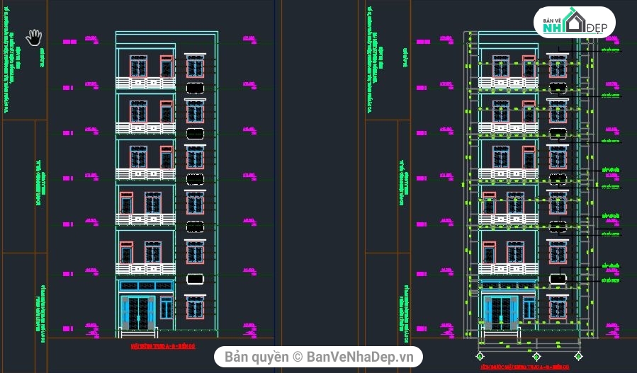Select the red title under the right elevation
The width and height of the screenshot is (637, 373).
524,367
